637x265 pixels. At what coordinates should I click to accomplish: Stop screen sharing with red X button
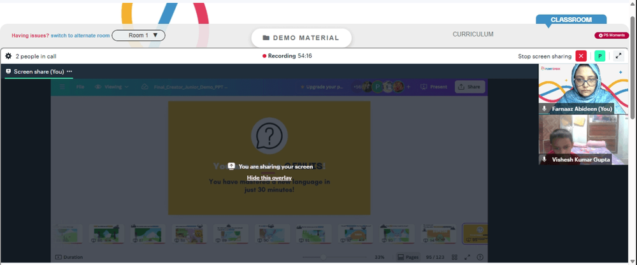[581, 56]
